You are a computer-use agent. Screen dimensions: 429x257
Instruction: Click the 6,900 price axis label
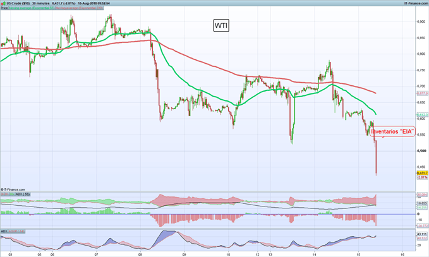click(x=421, y=21)
